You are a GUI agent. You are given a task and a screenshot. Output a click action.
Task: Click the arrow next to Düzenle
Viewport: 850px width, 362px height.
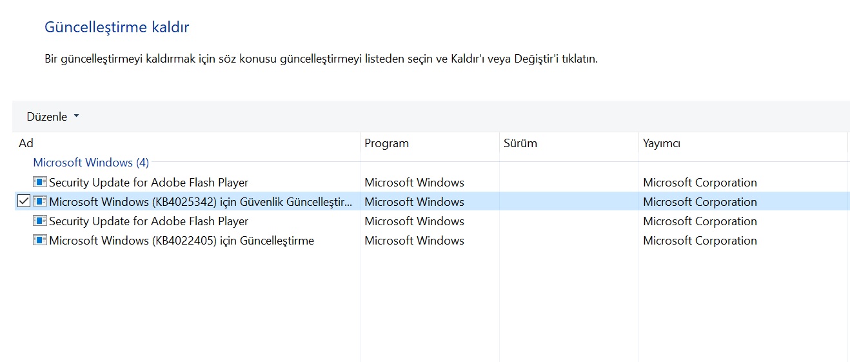pos(76,116)
